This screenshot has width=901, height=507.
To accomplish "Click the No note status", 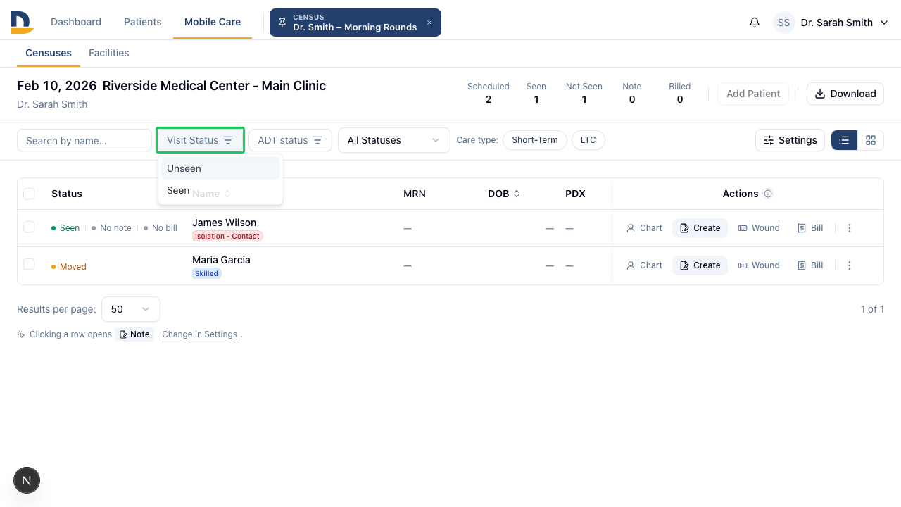I will (x=111, y=228).
